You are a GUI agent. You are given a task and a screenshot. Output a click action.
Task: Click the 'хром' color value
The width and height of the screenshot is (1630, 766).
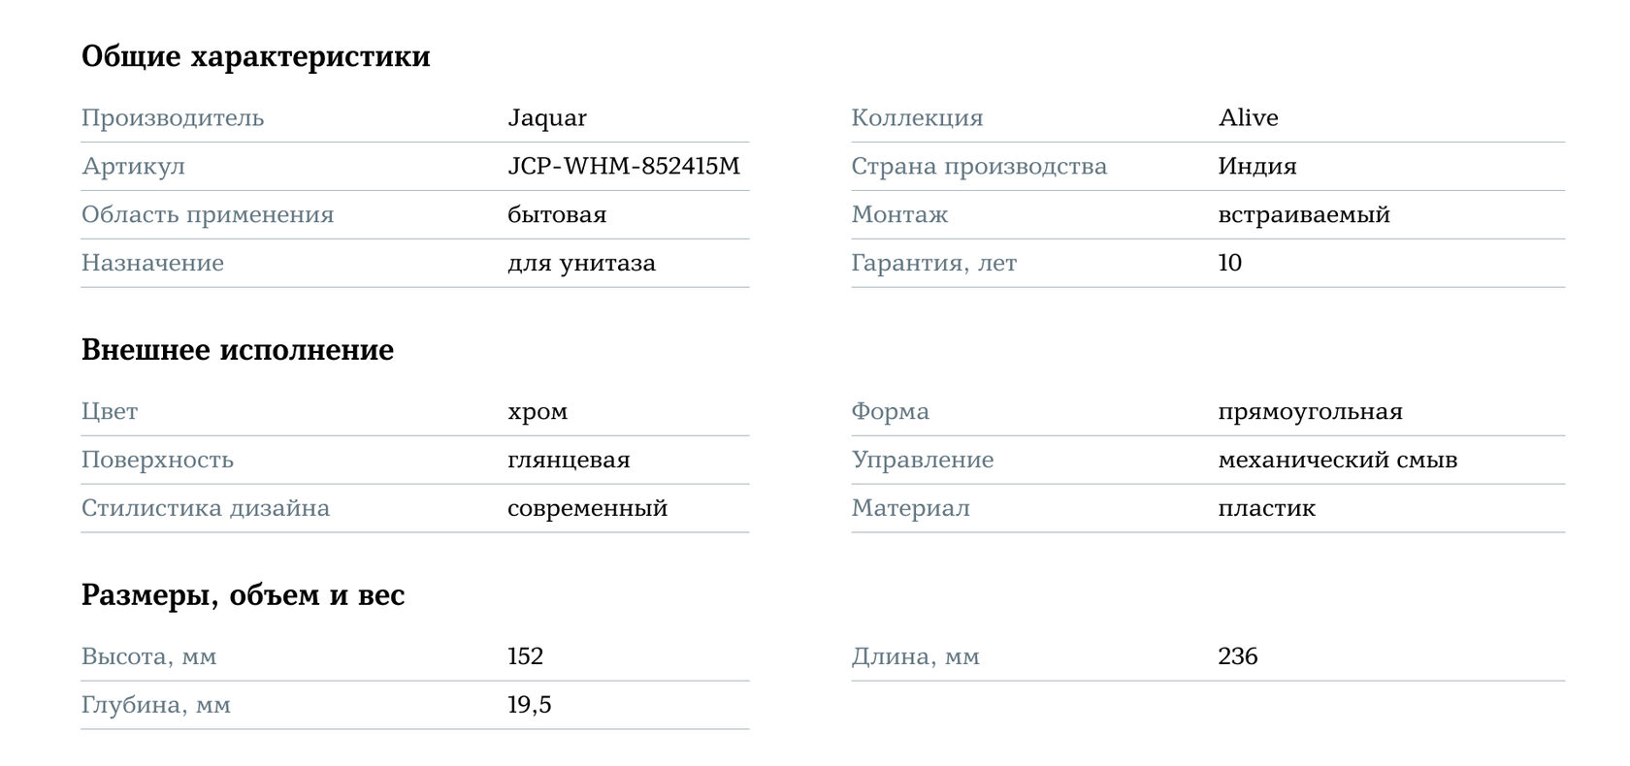pos(537,412)
